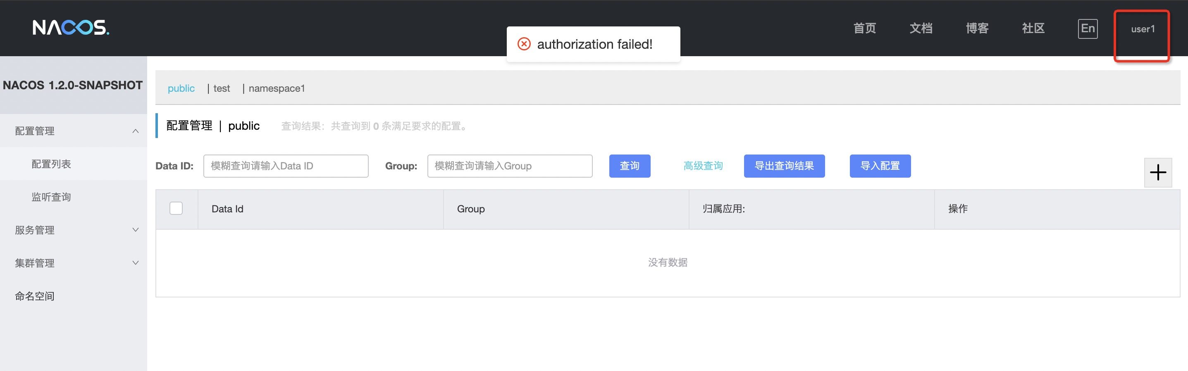Viewport: 1188px width, 371px height.
Task: Click the 没有数据 empty table message
Action: click(x=667, y=262)
